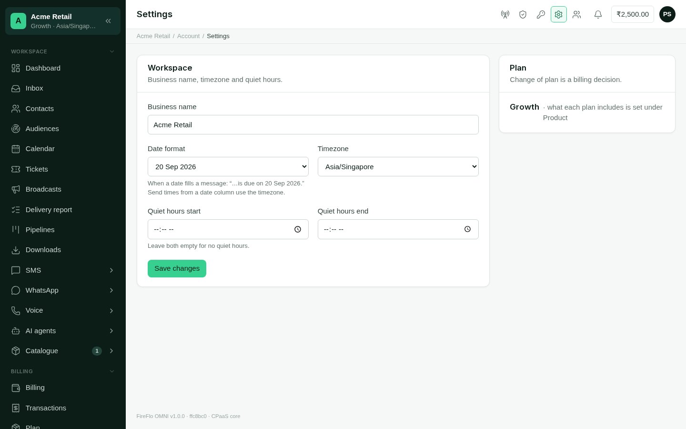Open Inbox from sidebar
Image resolution: width=686 pixels, height=429 pixels.
(63, 88)
